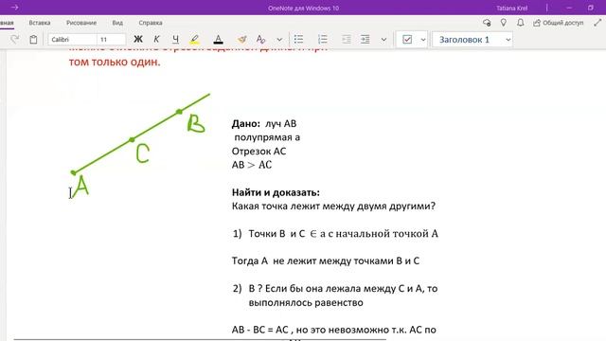Click the Общий доступ share button
Screen dimensions: 606x341
click(559, 23)
